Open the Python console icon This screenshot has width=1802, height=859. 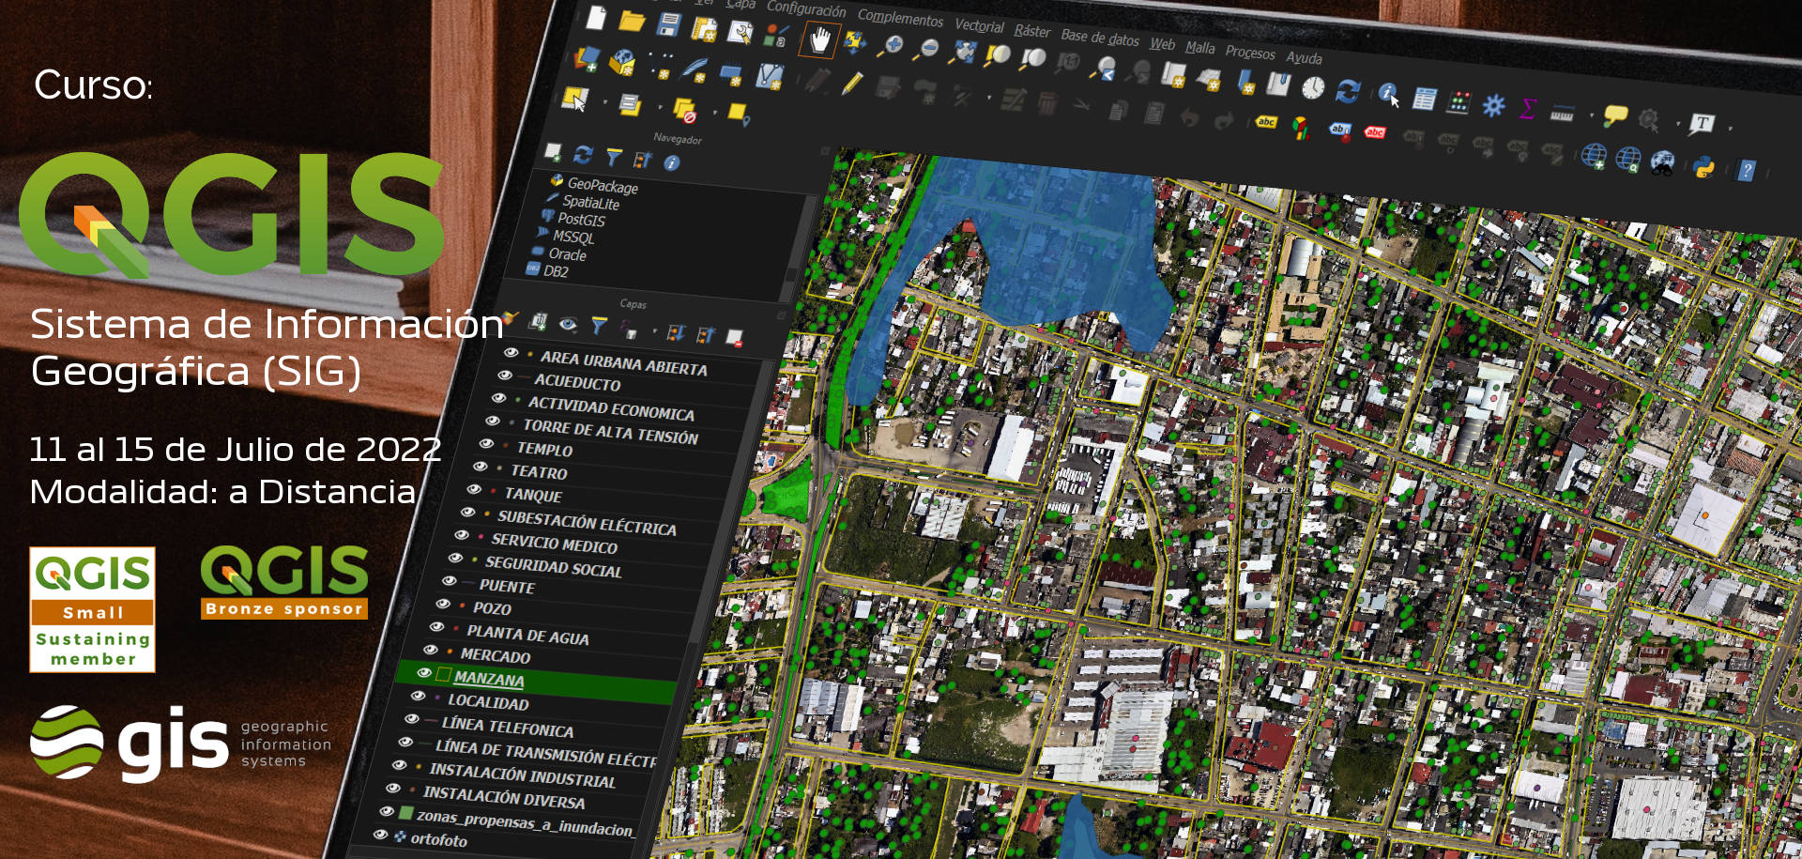tap(1703, 165)
